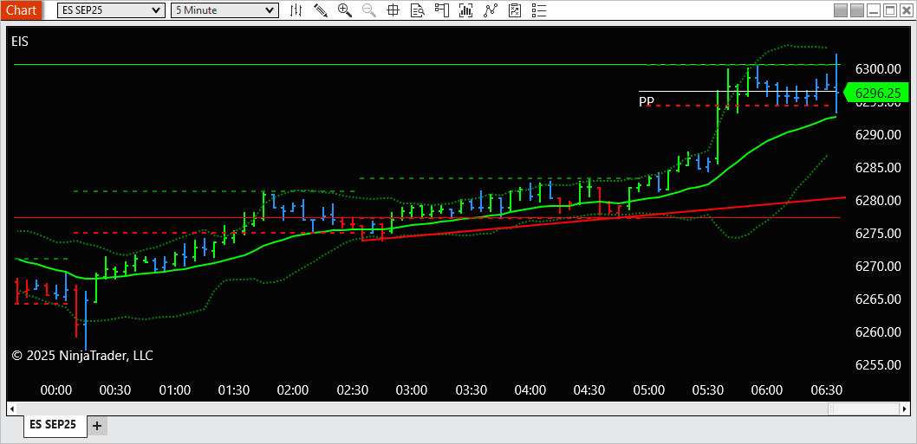Viewport: 917px width, 444px height.
Task: Expand the ES SEP25 instrument dropdown
Action: (111, 10)
